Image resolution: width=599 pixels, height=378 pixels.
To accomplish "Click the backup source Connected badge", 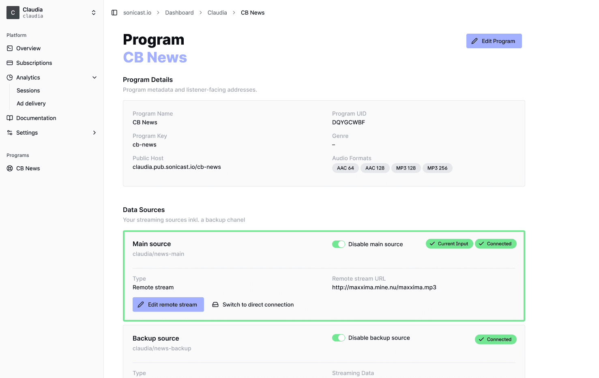I will (496, 339).
